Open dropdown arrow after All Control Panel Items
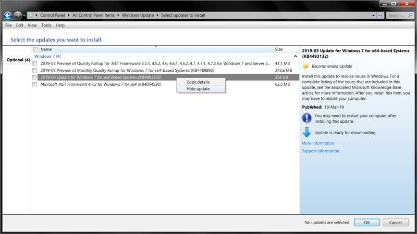 [x=118, y=15]
